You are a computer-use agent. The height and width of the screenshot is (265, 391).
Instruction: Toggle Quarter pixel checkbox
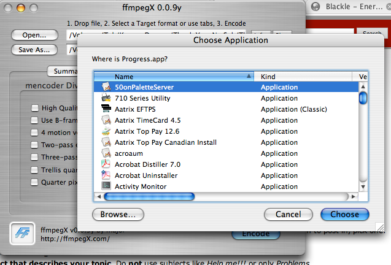(x=34, y=182)
